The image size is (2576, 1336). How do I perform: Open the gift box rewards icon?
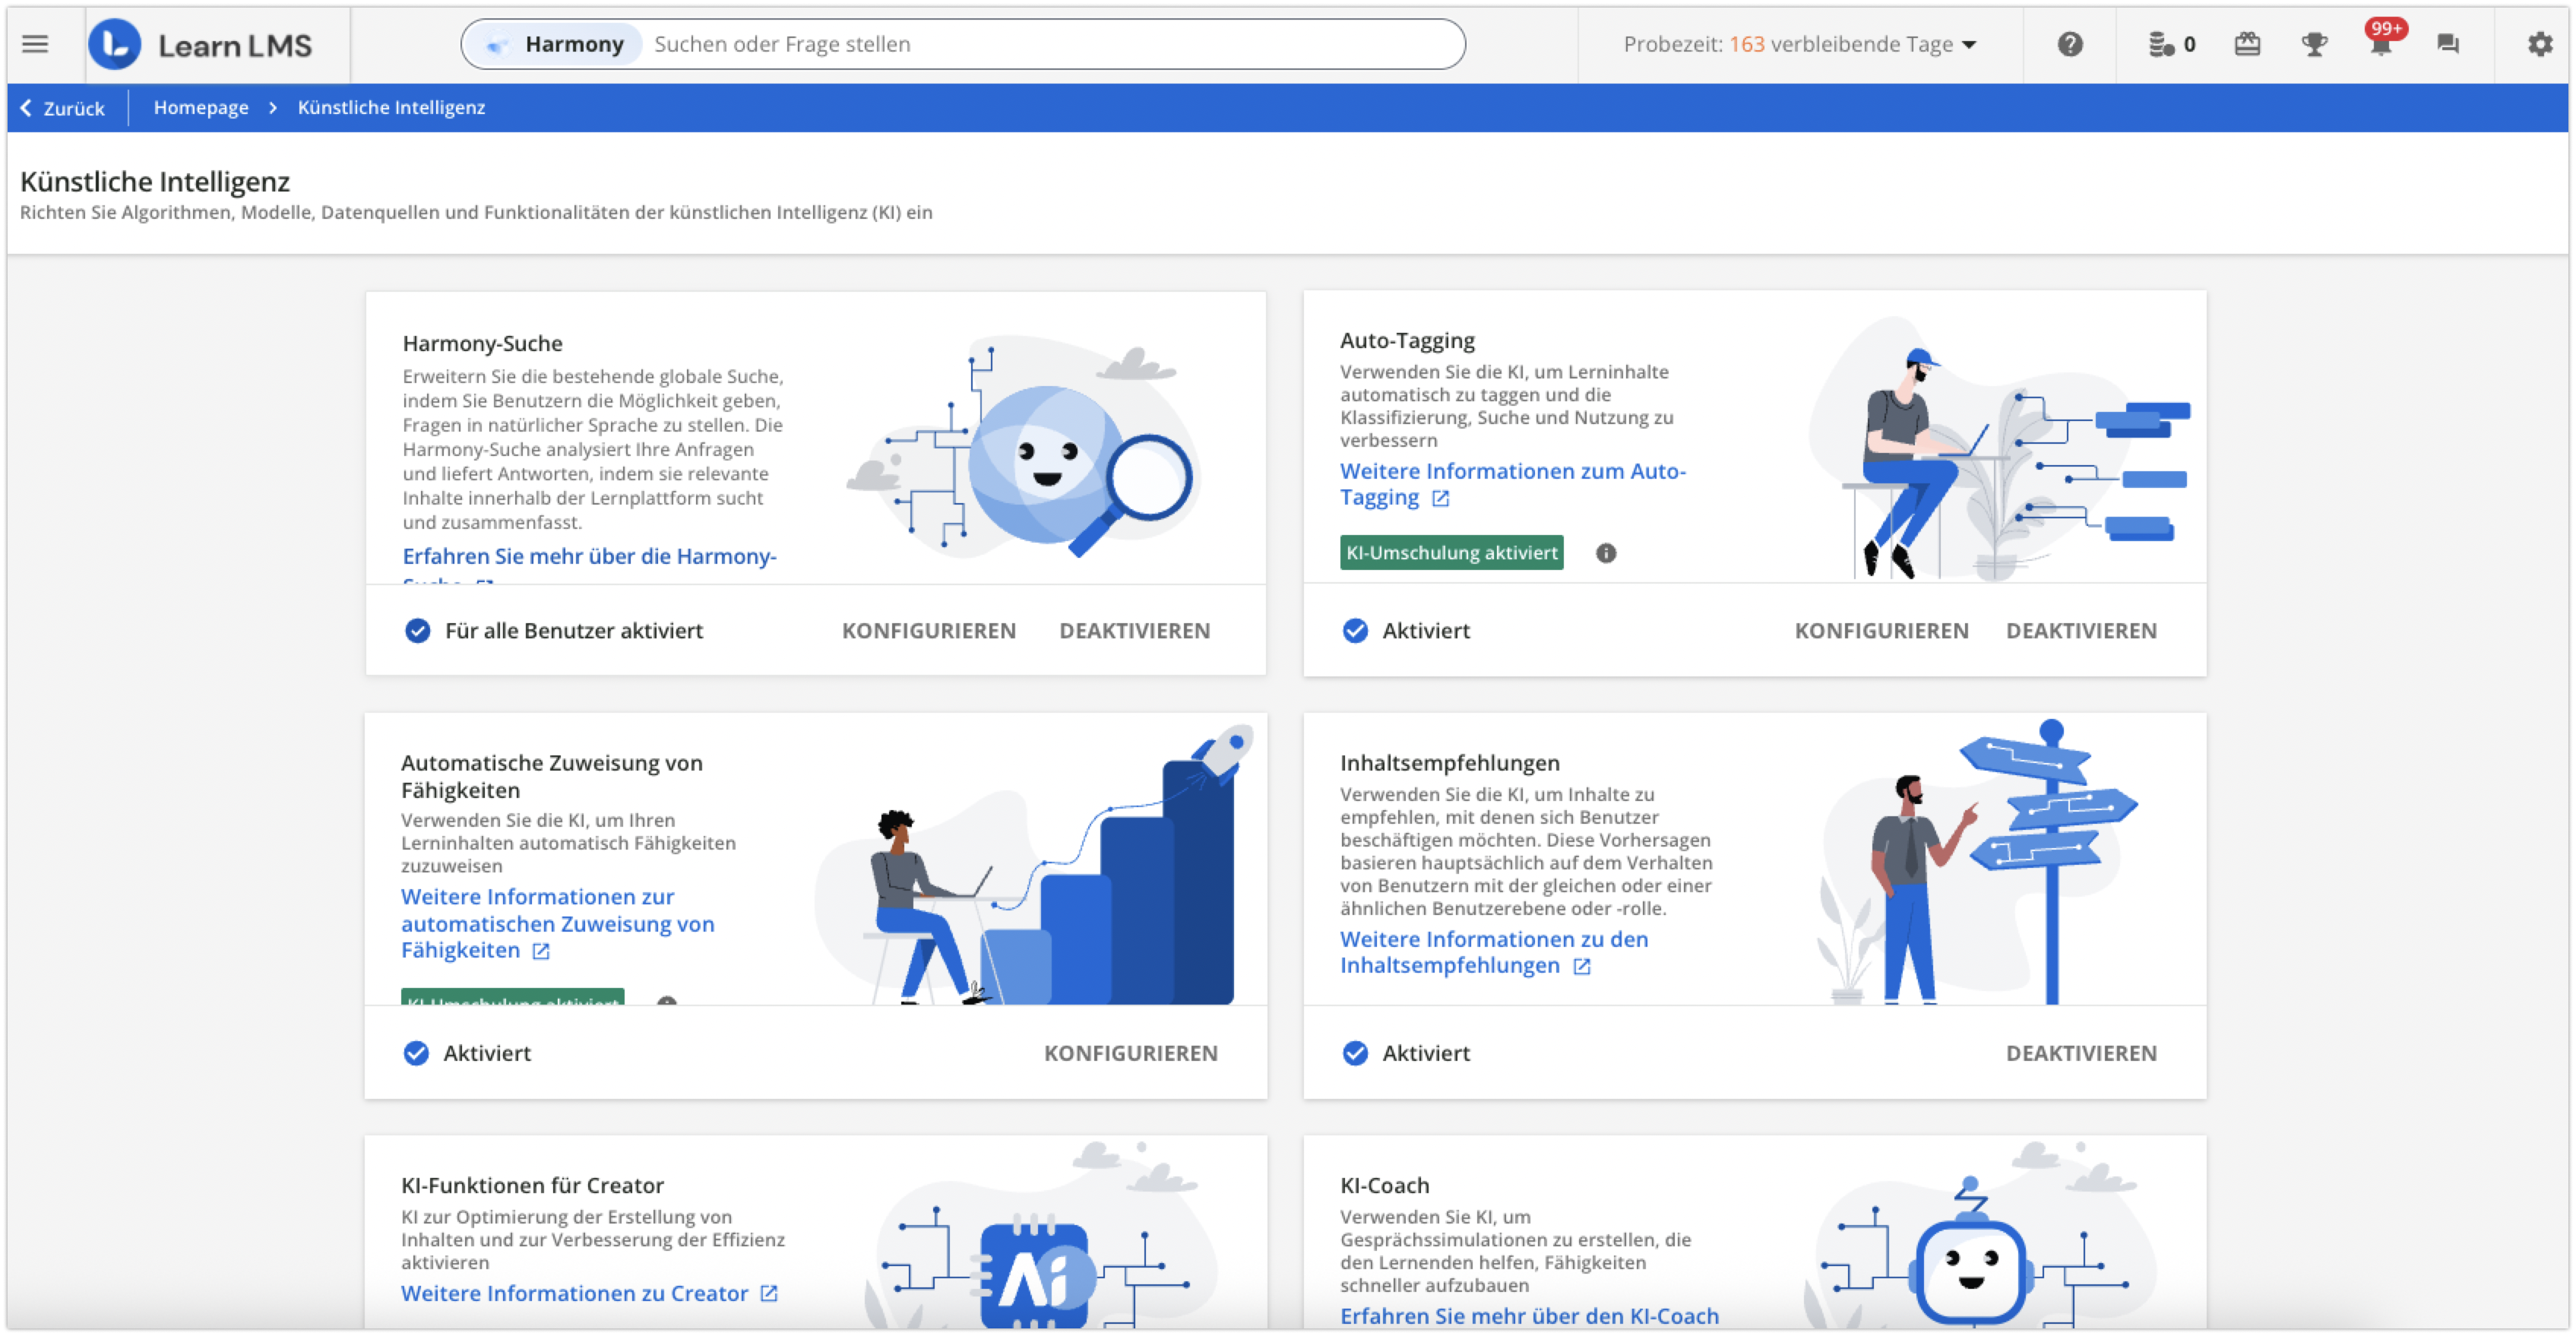coord(2246,44)
